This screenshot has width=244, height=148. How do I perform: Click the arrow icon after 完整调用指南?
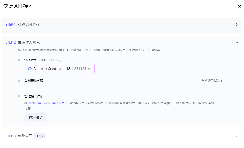(x=222, y=81)
